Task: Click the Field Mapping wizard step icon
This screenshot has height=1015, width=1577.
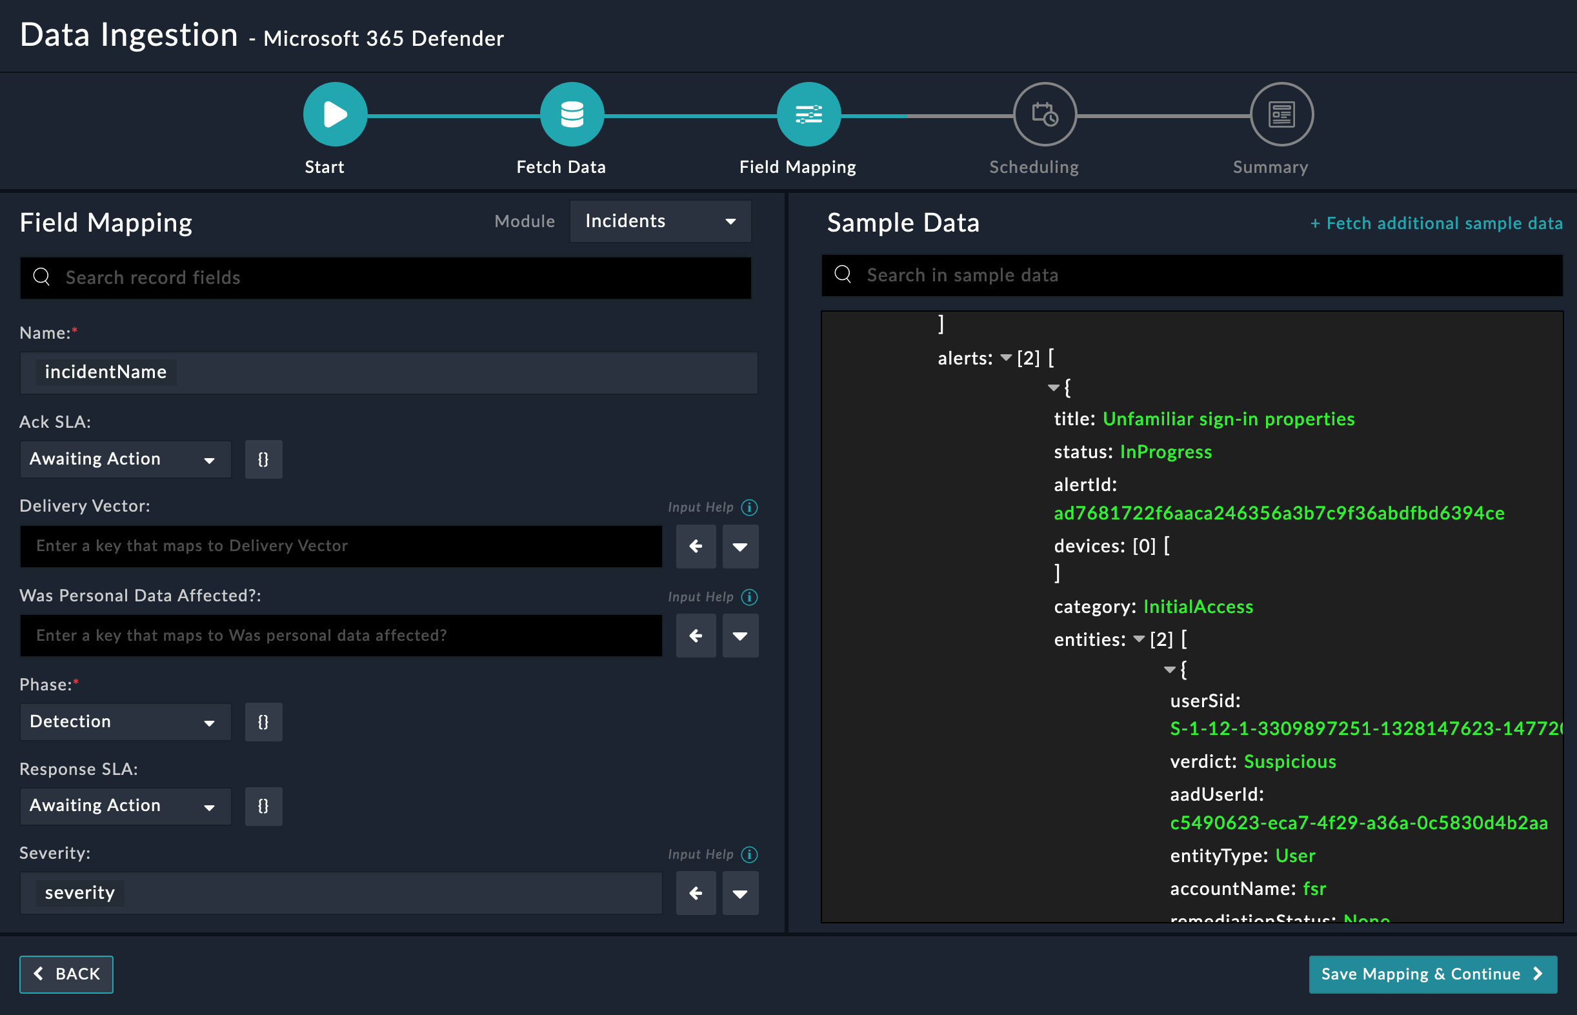Action: pyautogui.click(x=808, y=115)
